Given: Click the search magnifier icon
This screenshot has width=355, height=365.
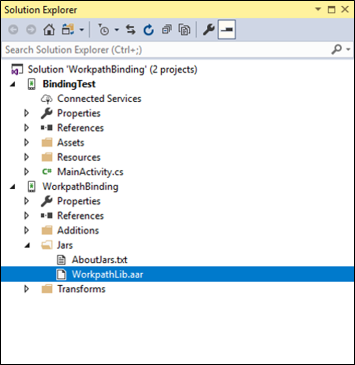Looking at the screenshot, I should 337,50.
